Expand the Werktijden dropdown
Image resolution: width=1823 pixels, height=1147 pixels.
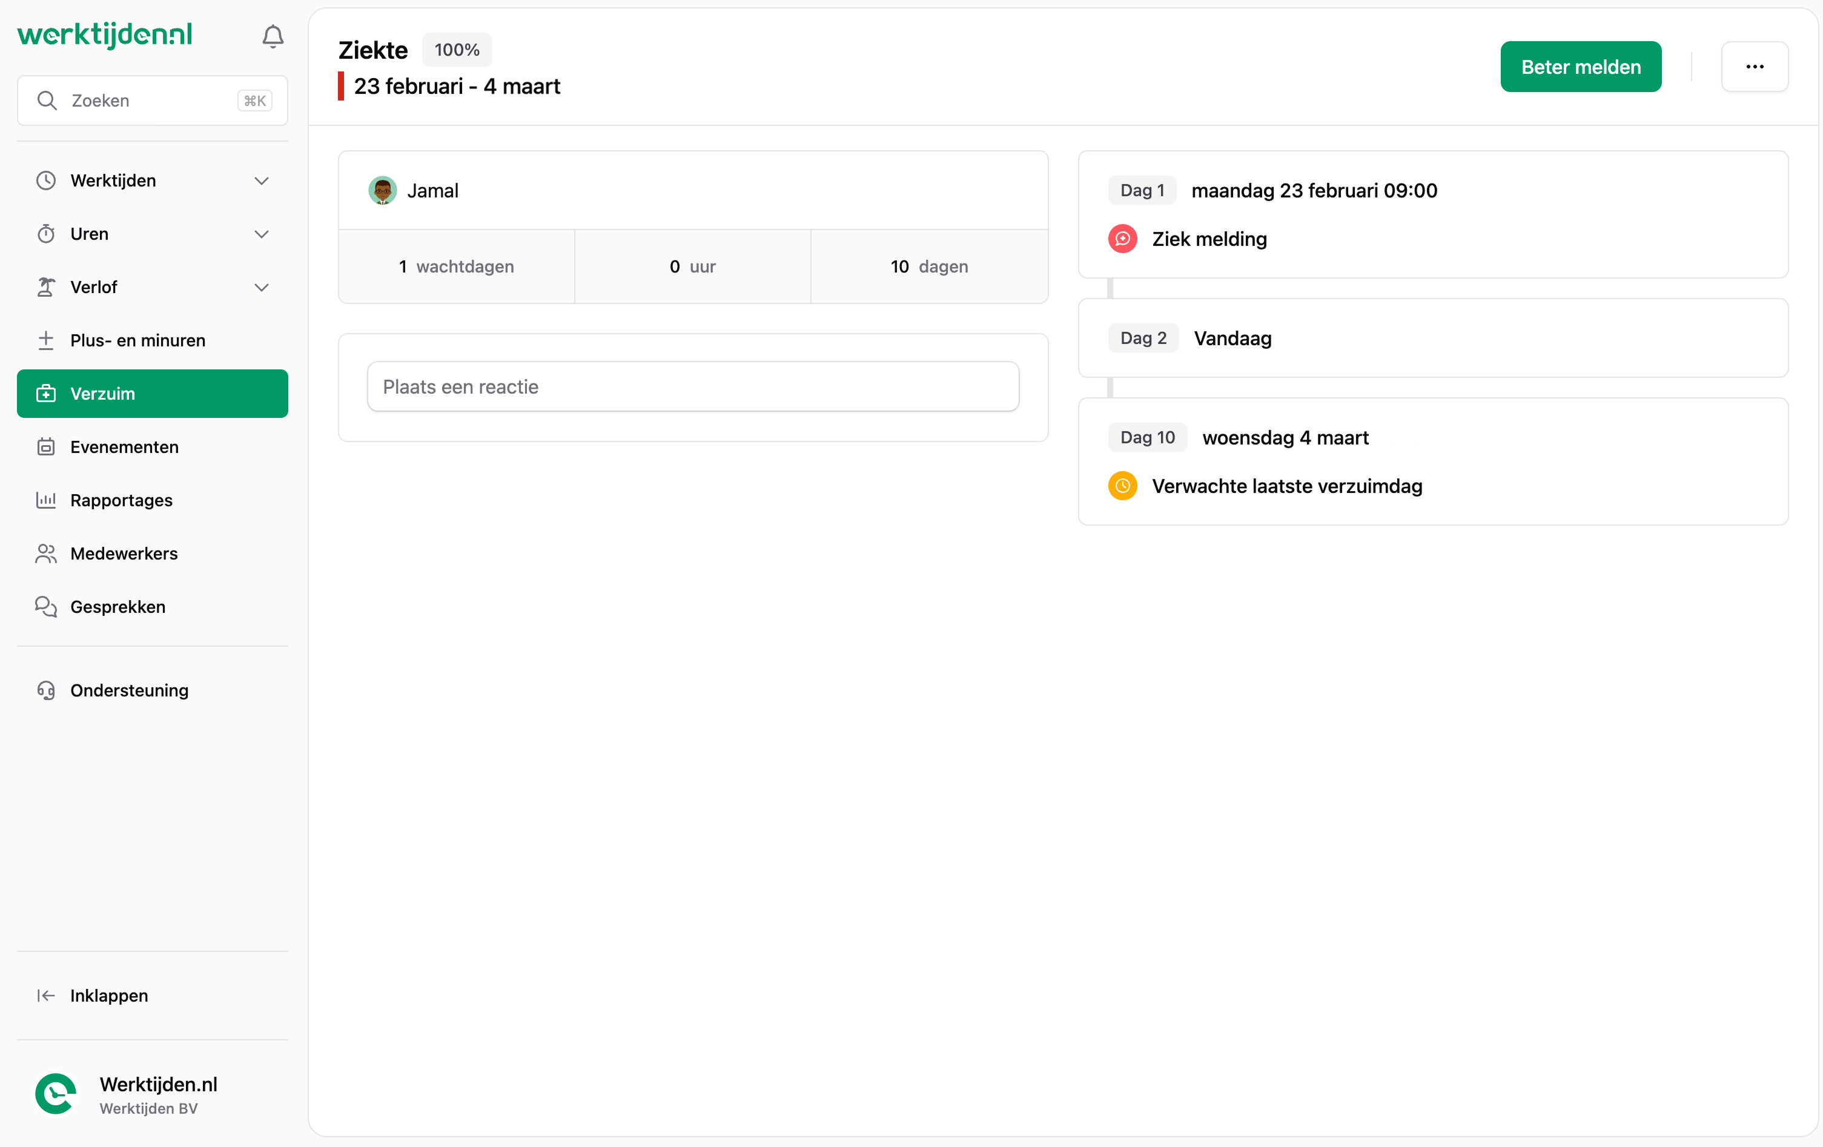click(x=261, y=180)
